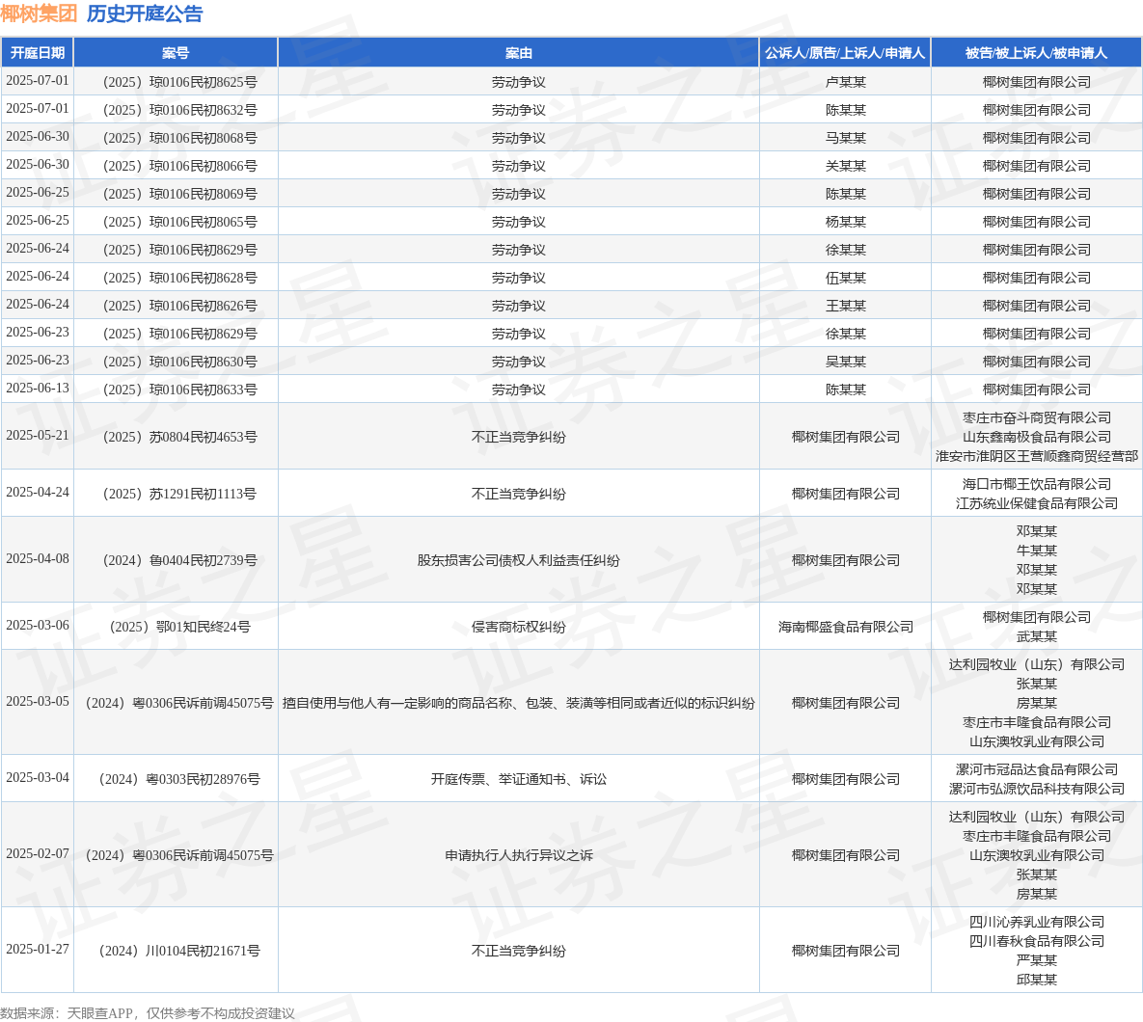Click the date 2025-03-05
Screen dimensions: 1143x1022
click(38, 701)
